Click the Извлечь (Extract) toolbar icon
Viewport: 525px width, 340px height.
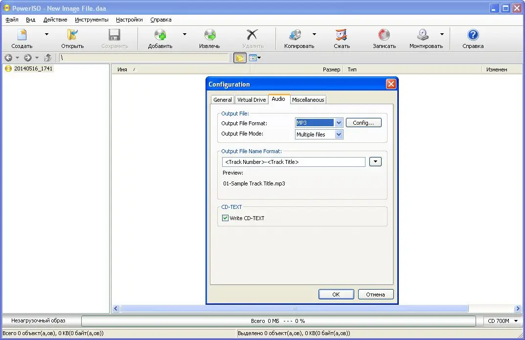pos(209,35)
